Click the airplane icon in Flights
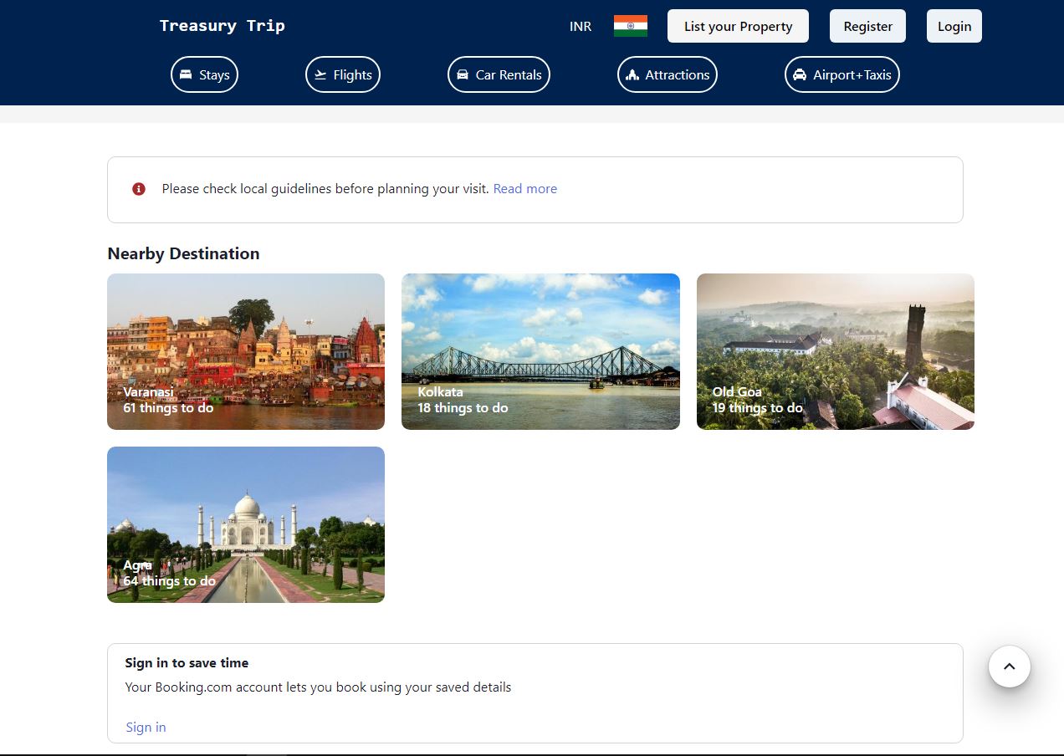Screen dimensions: 1064x756 tap(320, 74)
